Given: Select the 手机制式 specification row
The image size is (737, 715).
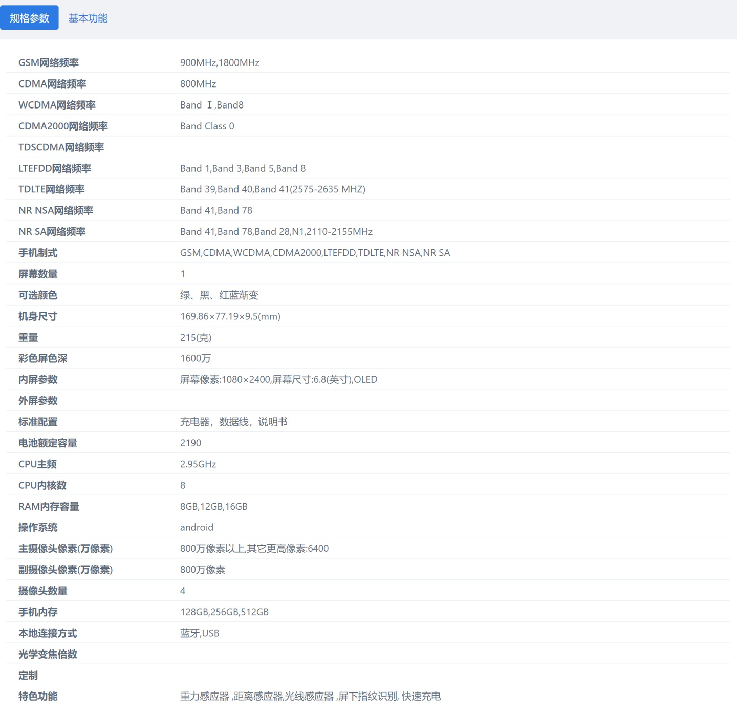Looking at the screenshot, I should tap(38, 252).
